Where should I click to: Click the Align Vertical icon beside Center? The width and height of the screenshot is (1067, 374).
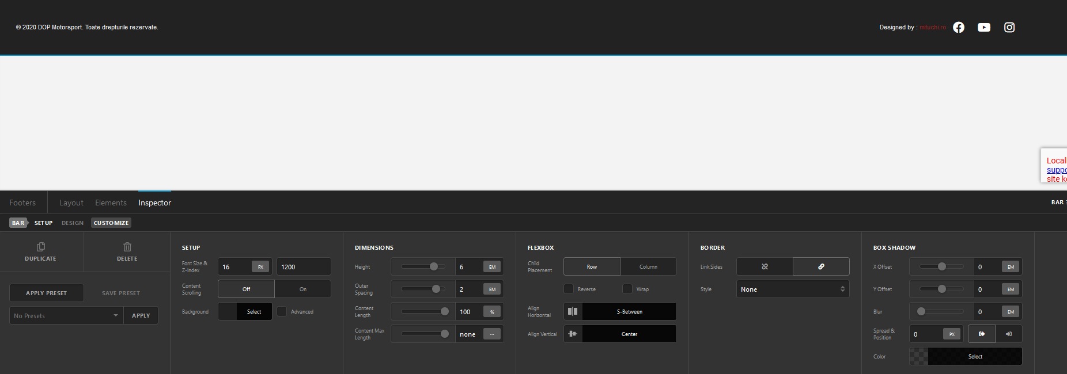(573, 334)
